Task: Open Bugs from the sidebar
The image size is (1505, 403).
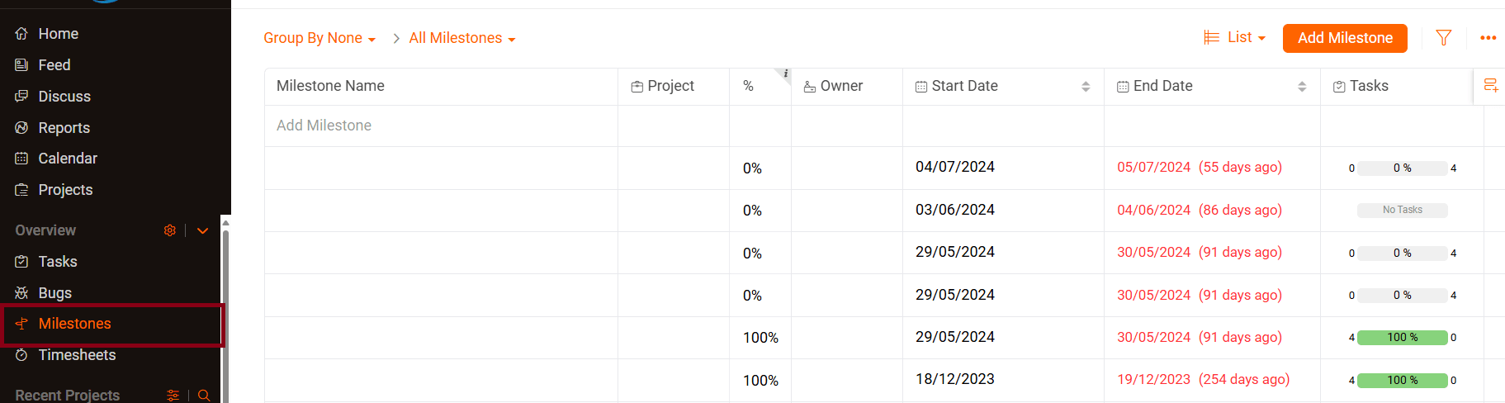Action: pyautogui.click(x=54, y=292)
